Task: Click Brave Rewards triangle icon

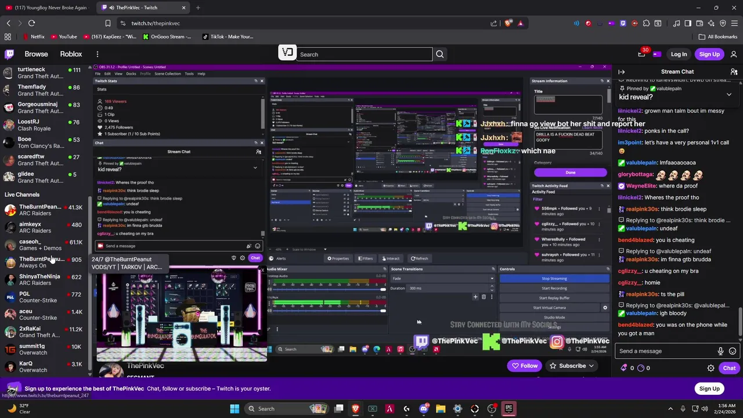Action: tap(520, 23)
